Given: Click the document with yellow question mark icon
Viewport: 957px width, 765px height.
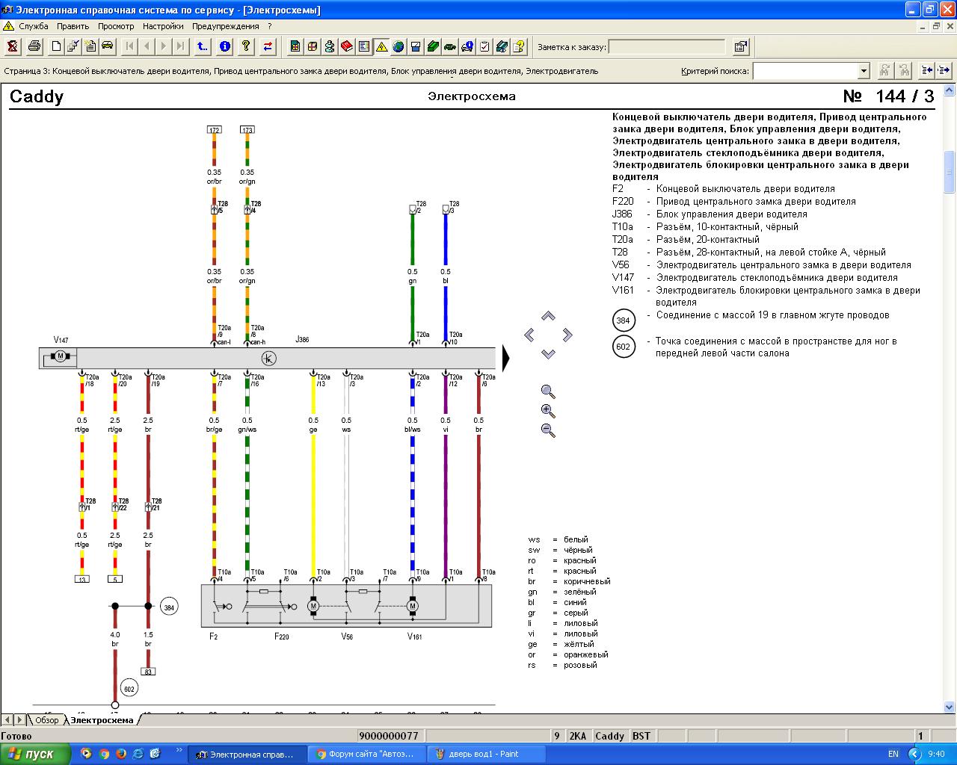Looking at the screenshot, I should (x=519, y=46).
